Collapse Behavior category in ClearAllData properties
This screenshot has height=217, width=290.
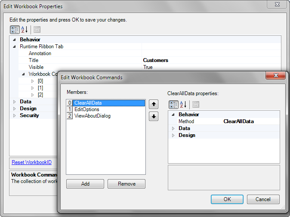click(173, 115)
